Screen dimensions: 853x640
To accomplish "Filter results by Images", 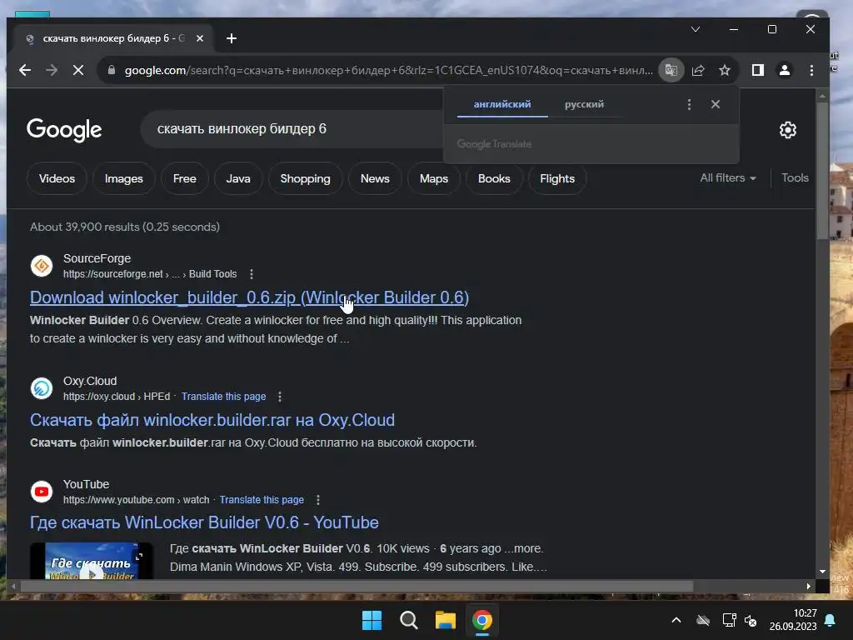I will 123,178.
